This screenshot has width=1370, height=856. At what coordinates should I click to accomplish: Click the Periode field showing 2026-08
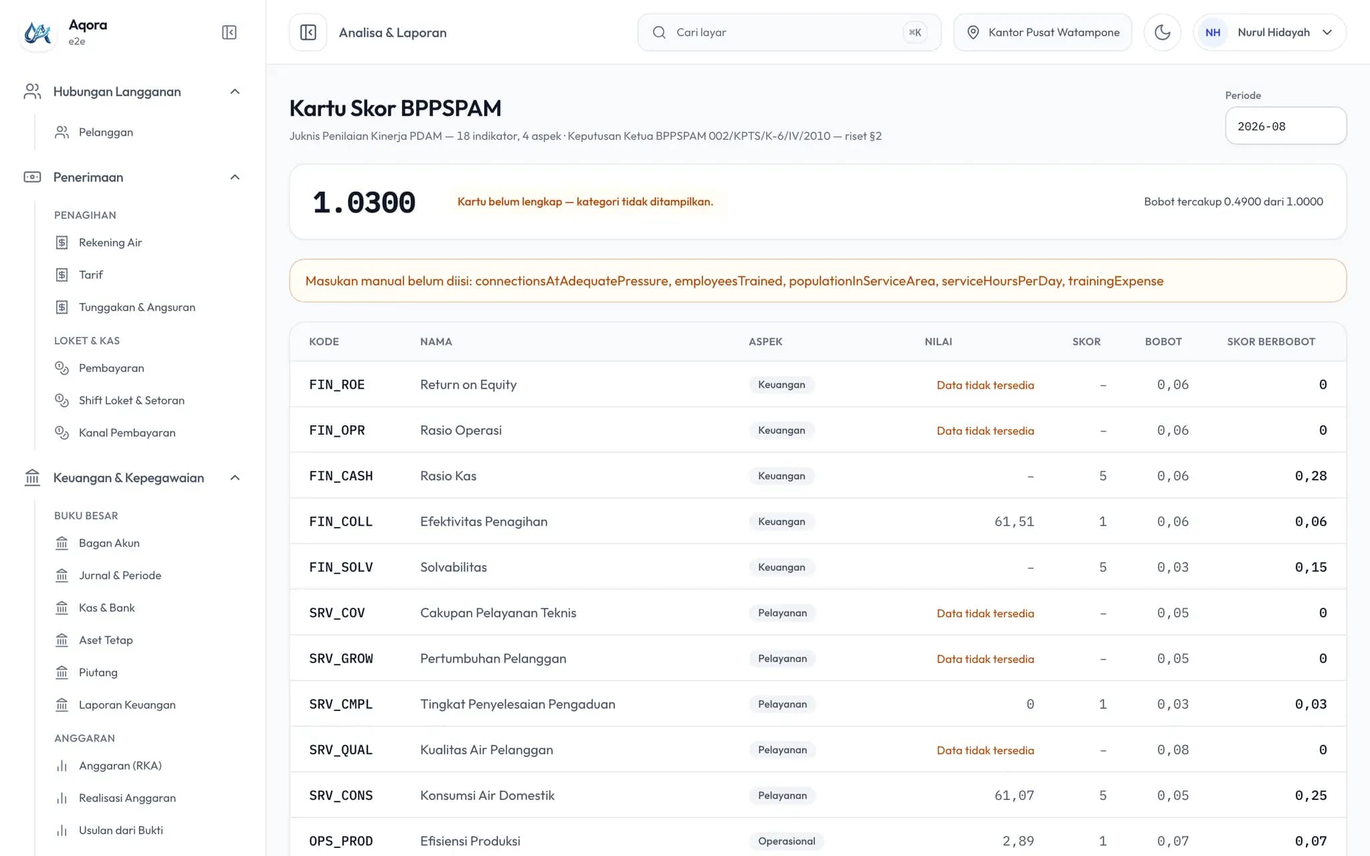[x=1285, y=126]
